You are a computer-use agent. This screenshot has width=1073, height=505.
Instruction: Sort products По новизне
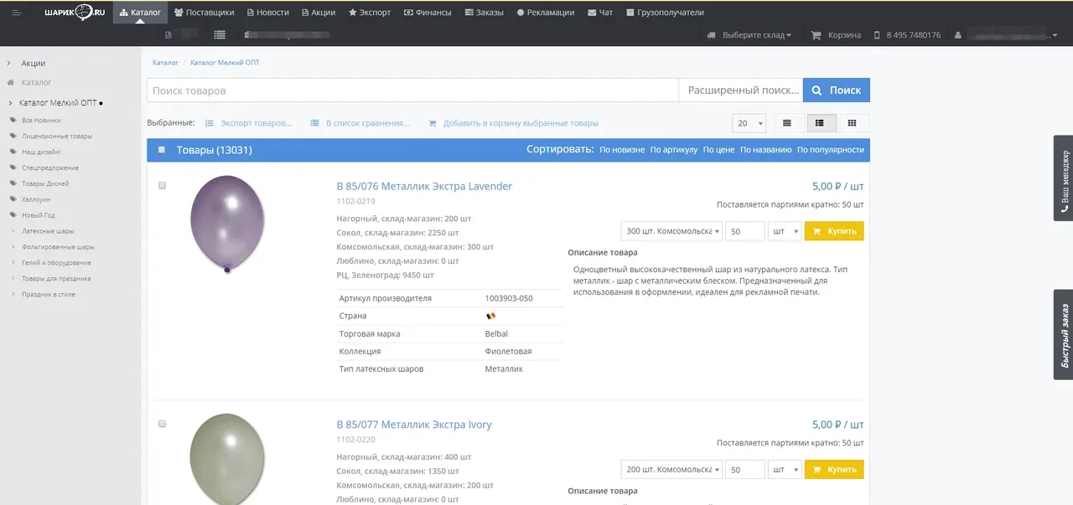click(622, 150)
